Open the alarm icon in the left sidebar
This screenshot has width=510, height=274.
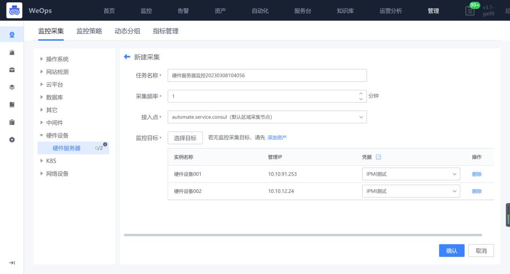11,52
